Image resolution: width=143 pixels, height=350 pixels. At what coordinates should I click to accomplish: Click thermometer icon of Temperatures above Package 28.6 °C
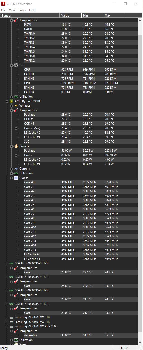click(16, 110)
